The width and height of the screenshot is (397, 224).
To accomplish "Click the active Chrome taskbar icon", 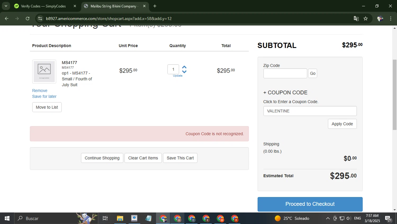I will 163,218.
